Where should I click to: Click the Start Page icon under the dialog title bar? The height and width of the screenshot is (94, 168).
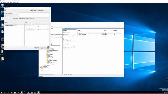tap(5, 10)
